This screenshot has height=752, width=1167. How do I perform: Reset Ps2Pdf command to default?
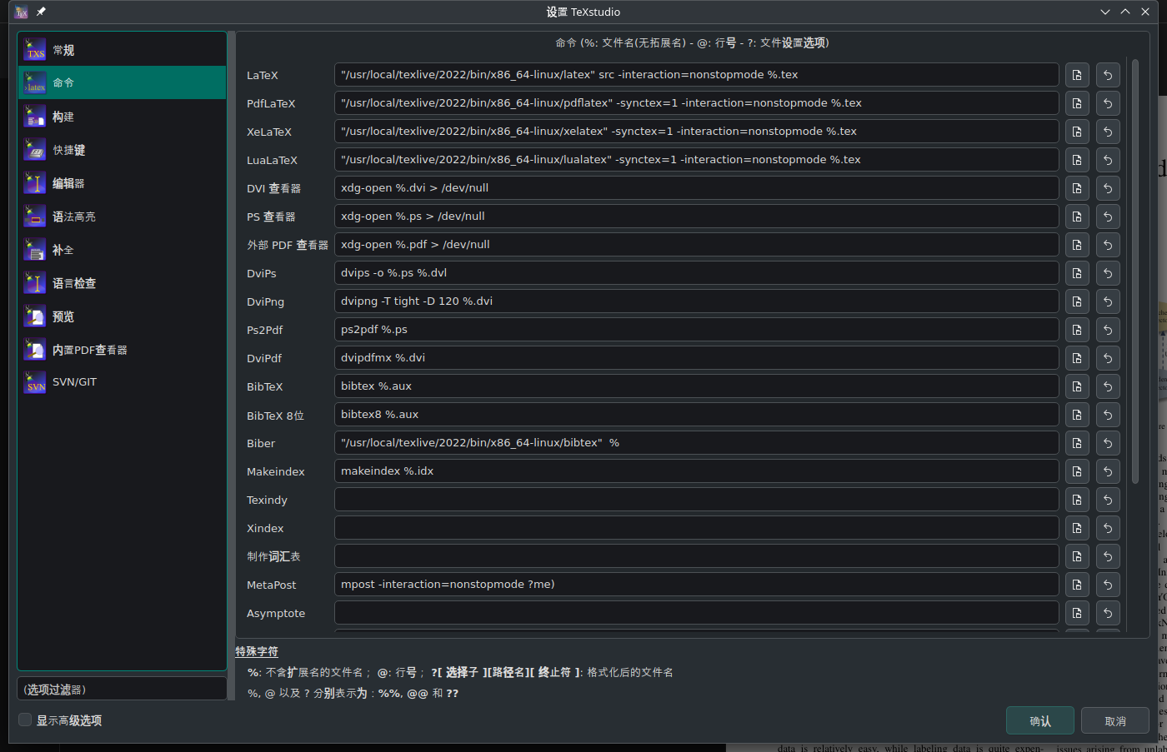click(x=1108, y=330)
